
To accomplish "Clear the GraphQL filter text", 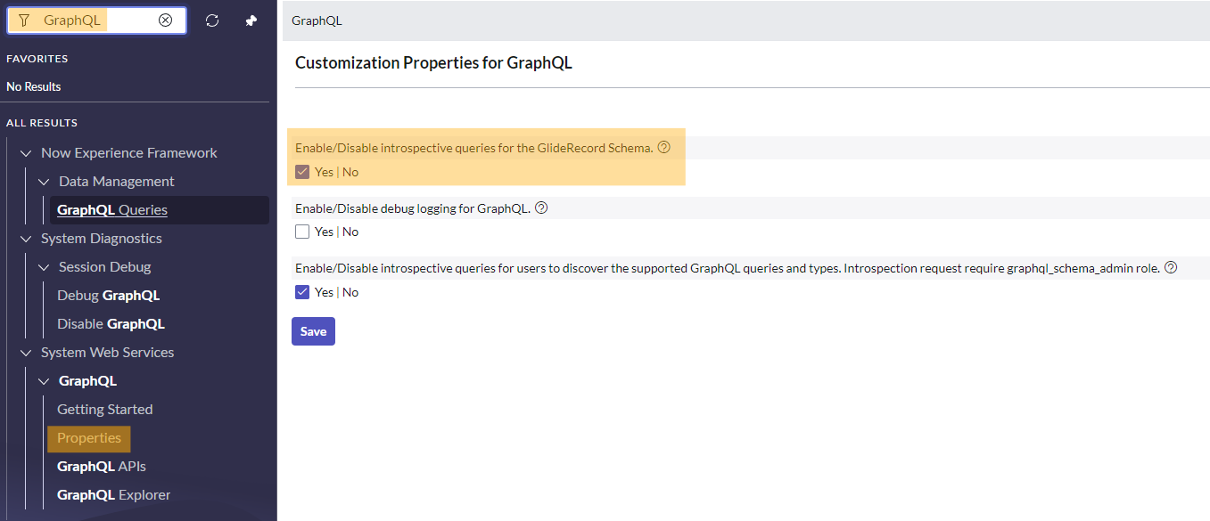I will pyautogui.click(x=165, y=20).
